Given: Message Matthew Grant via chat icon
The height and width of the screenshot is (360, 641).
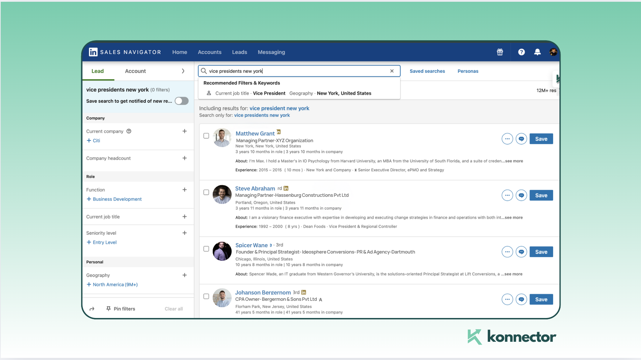Looking at the screenshot, I should pos(521,139).
